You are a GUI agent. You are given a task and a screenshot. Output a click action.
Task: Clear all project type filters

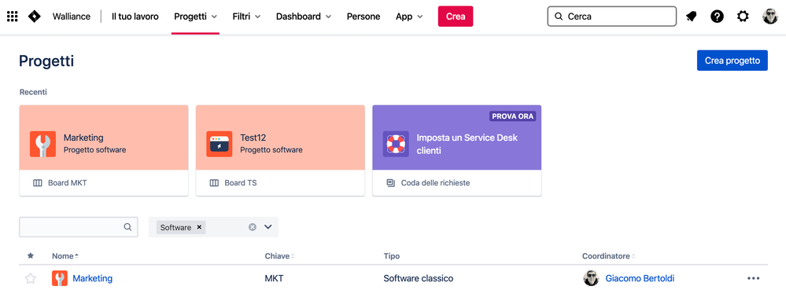(252, 227)
